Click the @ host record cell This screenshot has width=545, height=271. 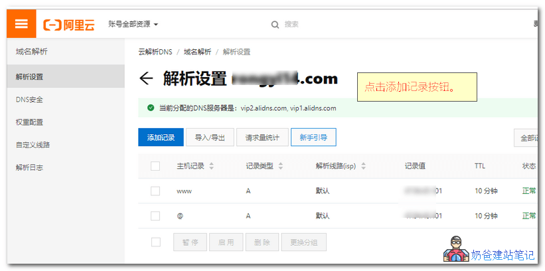[x=180, y=216]
